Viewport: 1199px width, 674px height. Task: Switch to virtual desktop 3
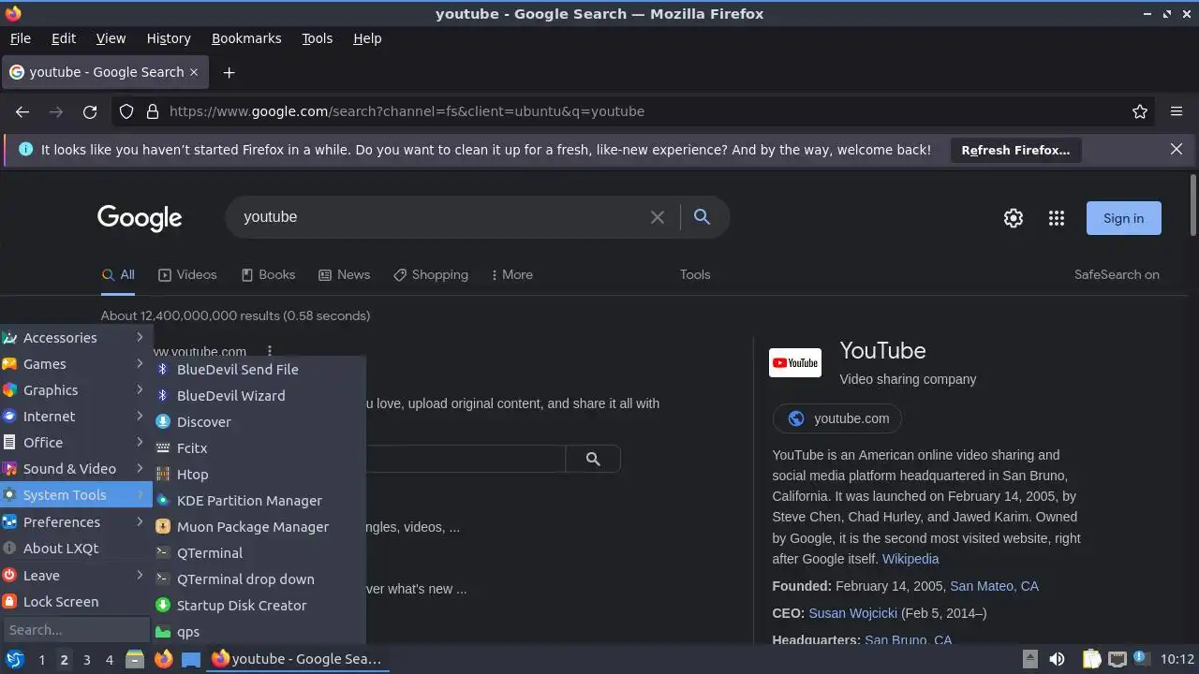pyautogui.click(x=86, y=659)
